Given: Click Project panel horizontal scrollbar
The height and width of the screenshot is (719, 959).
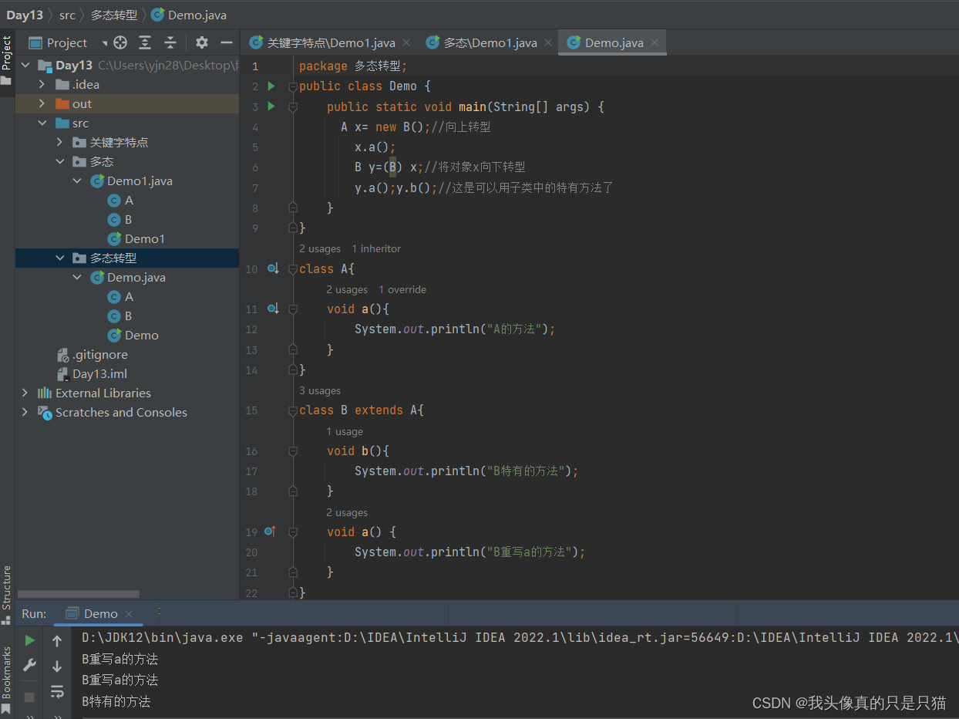Looking at the screenshot, I should (78, 594).
